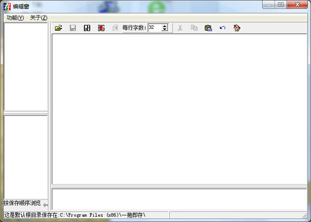Click inside the main text editing area
311x222 pixels.
pos(179,109)
